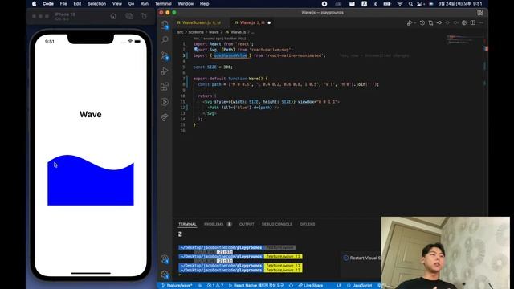The image size is (514, 289).
Task: Open the Manage gear in activity bar
Action: click(x=165, y=275)
